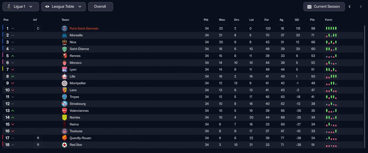
Task: Click the Marseille club badge icon
Action: [x=64, y=35]
